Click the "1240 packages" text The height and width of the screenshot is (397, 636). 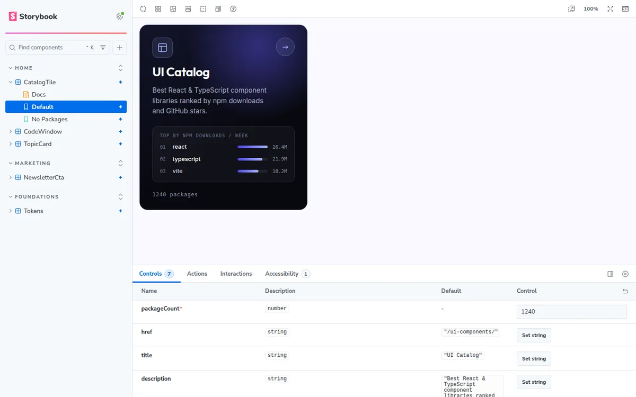click(x=175, y=194)
